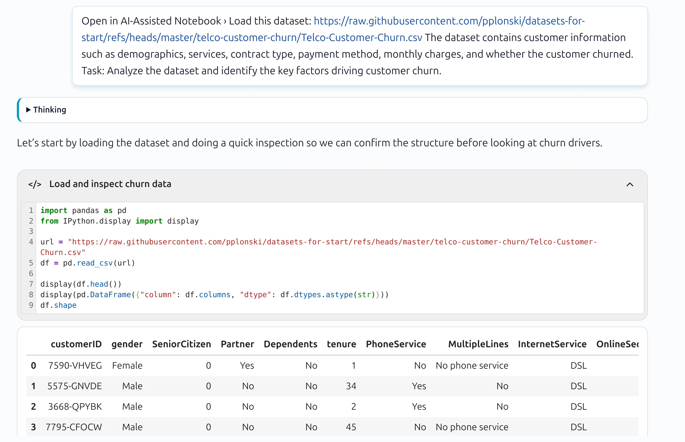Click the DataFrame token on line 8

(x=109, y=294)
